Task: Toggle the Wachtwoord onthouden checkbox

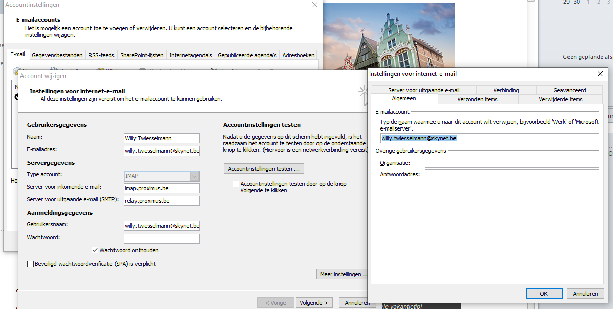Action: pyautogui.click(x=95, y=250)
